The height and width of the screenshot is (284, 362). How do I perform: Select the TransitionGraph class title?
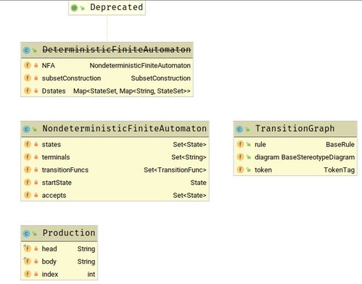[x=295, y=129]
